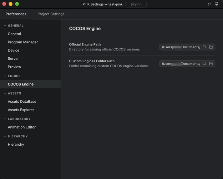223x179 pixels.
Task: Close the window with the red button
Action: [4, 4]
